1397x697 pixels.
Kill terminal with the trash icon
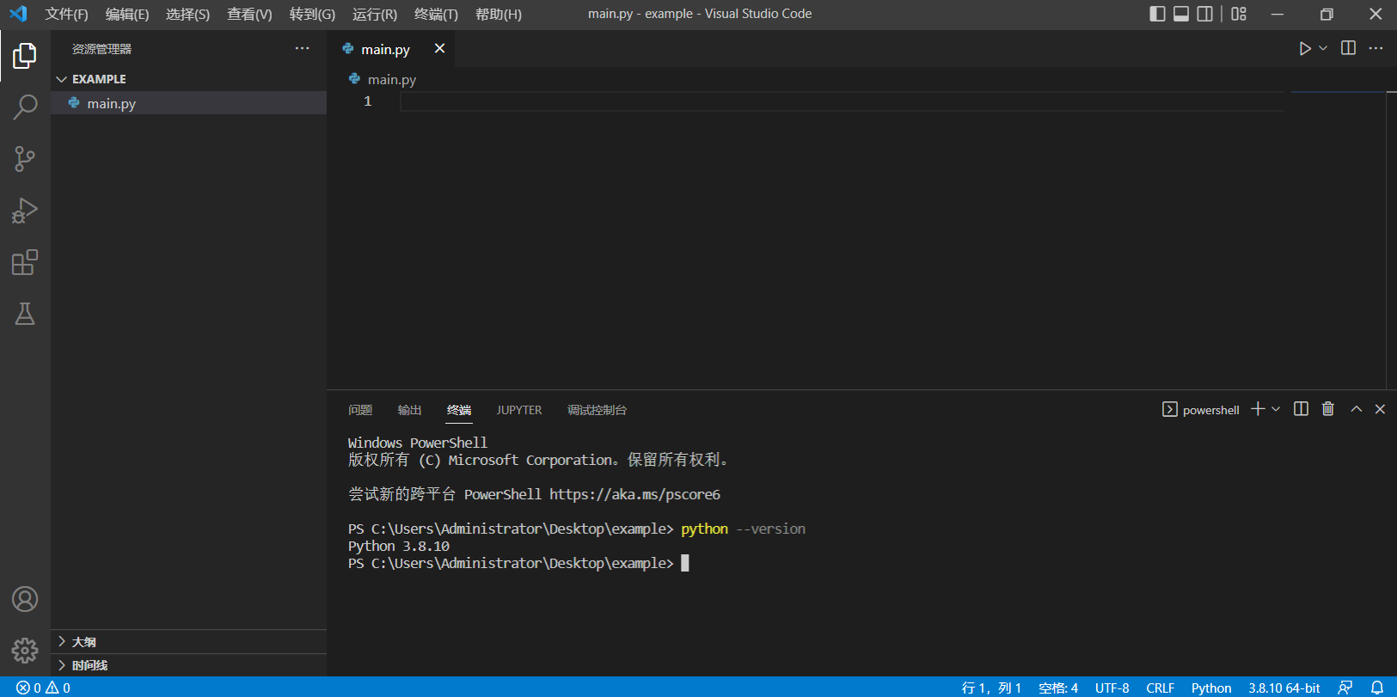pos(1327,409)
